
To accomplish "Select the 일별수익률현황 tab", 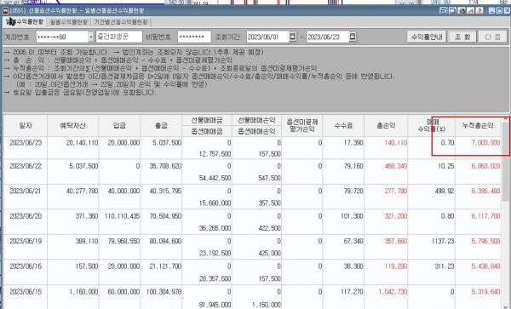I will 25,22.
